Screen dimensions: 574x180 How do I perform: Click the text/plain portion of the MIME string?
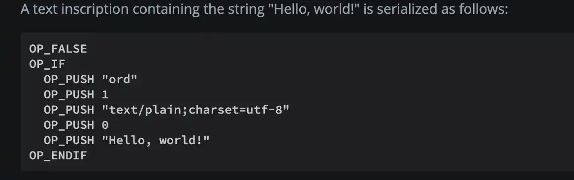[x=145, y=110]
